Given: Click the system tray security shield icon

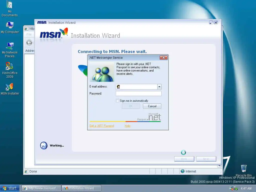Looking at the screenshot, I should pyautogui.click(x=236, y=188).
